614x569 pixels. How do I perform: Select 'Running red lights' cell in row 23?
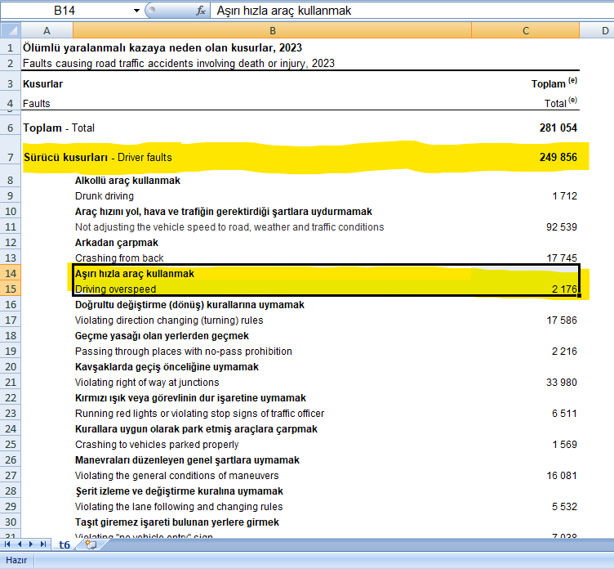[200, 414]
